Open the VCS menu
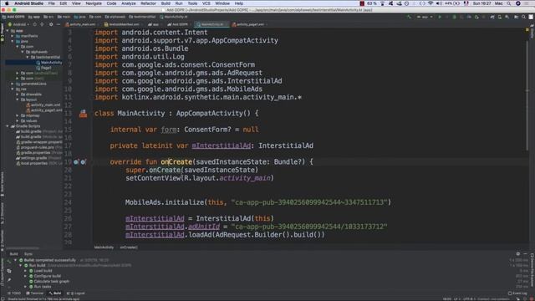535x301 pixels. (206, 3)
